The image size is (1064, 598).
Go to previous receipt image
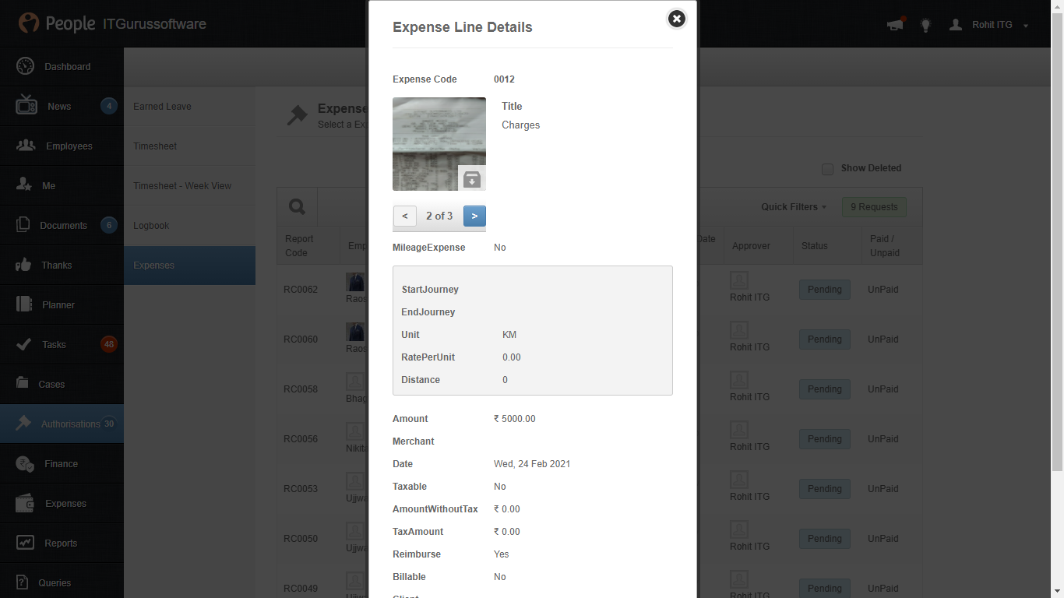tap(404, 216)
